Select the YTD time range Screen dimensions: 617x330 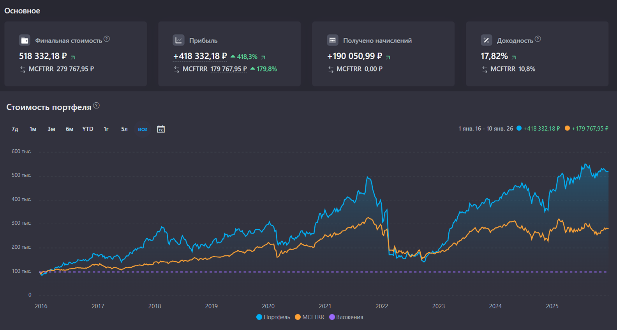tap(88, 129)
